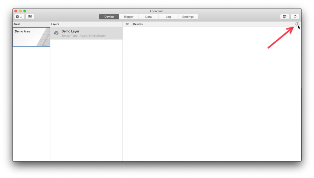314x178 pixels.
Task: Select the Demo Area thumbnail
Action: pyautogui.click(x=31, y=37)
